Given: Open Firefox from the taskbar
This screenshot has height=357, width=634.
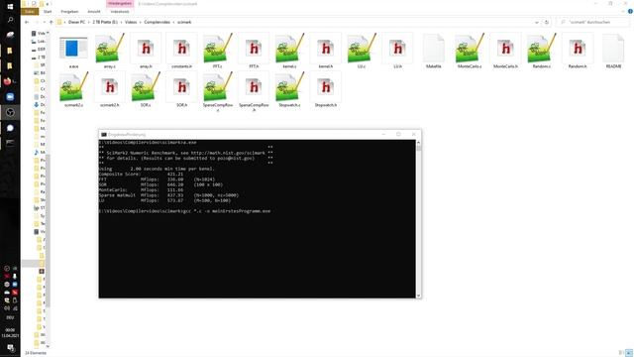Looking at the screenshot, I should [x=7, y=81].
